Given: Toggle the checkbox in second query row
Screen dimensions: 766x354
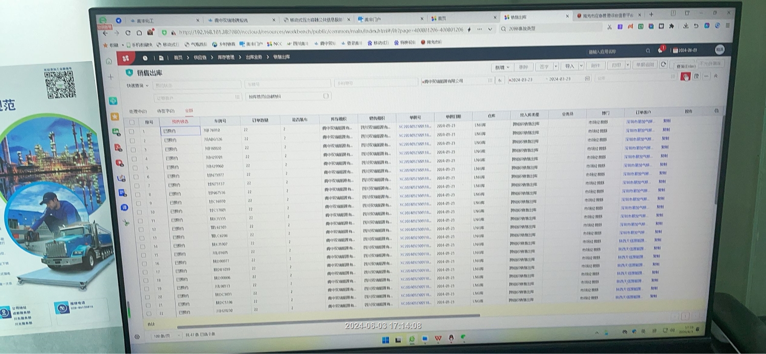Looking at the screenshot, I should tap(326, 96).
